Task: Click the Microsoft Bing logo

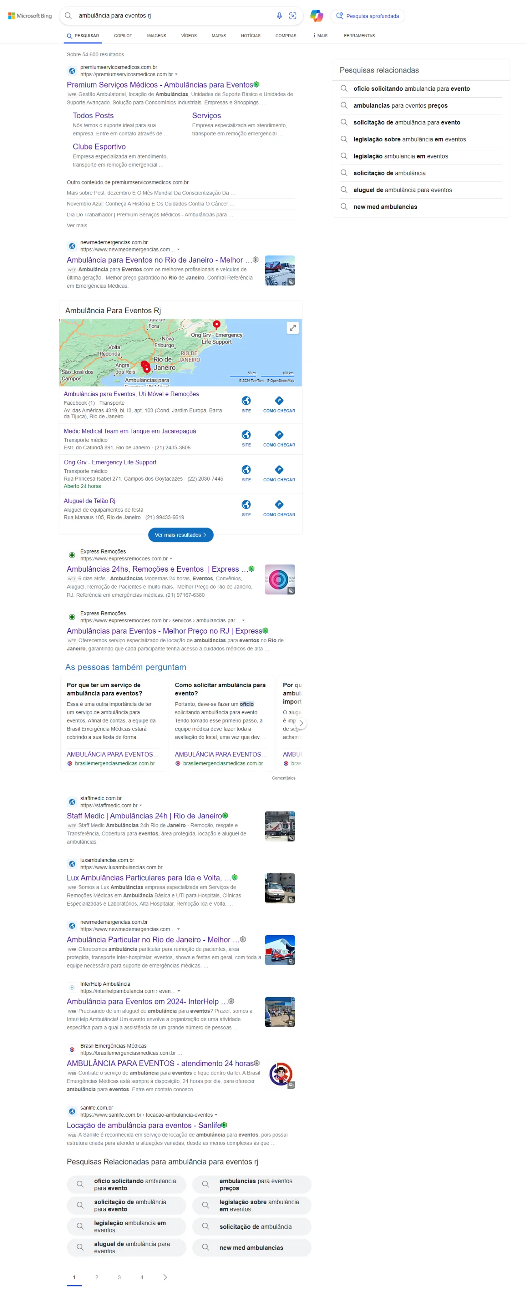Action: point(30,16)
